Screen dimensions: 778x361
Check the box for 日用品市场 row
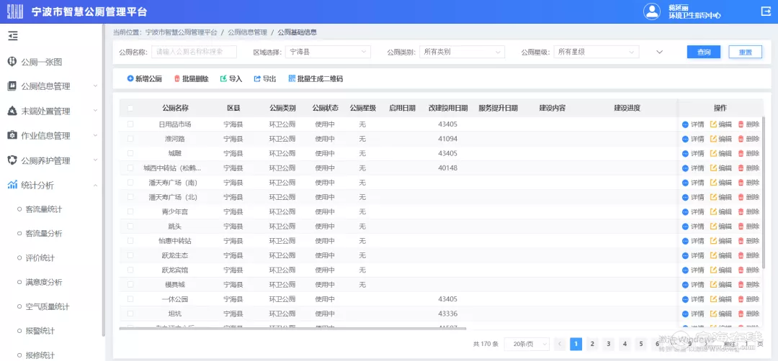click(130, 124)
